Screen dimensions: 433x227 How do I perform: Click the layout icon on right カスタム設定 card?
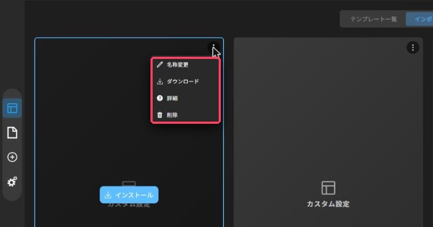(329, 188)
